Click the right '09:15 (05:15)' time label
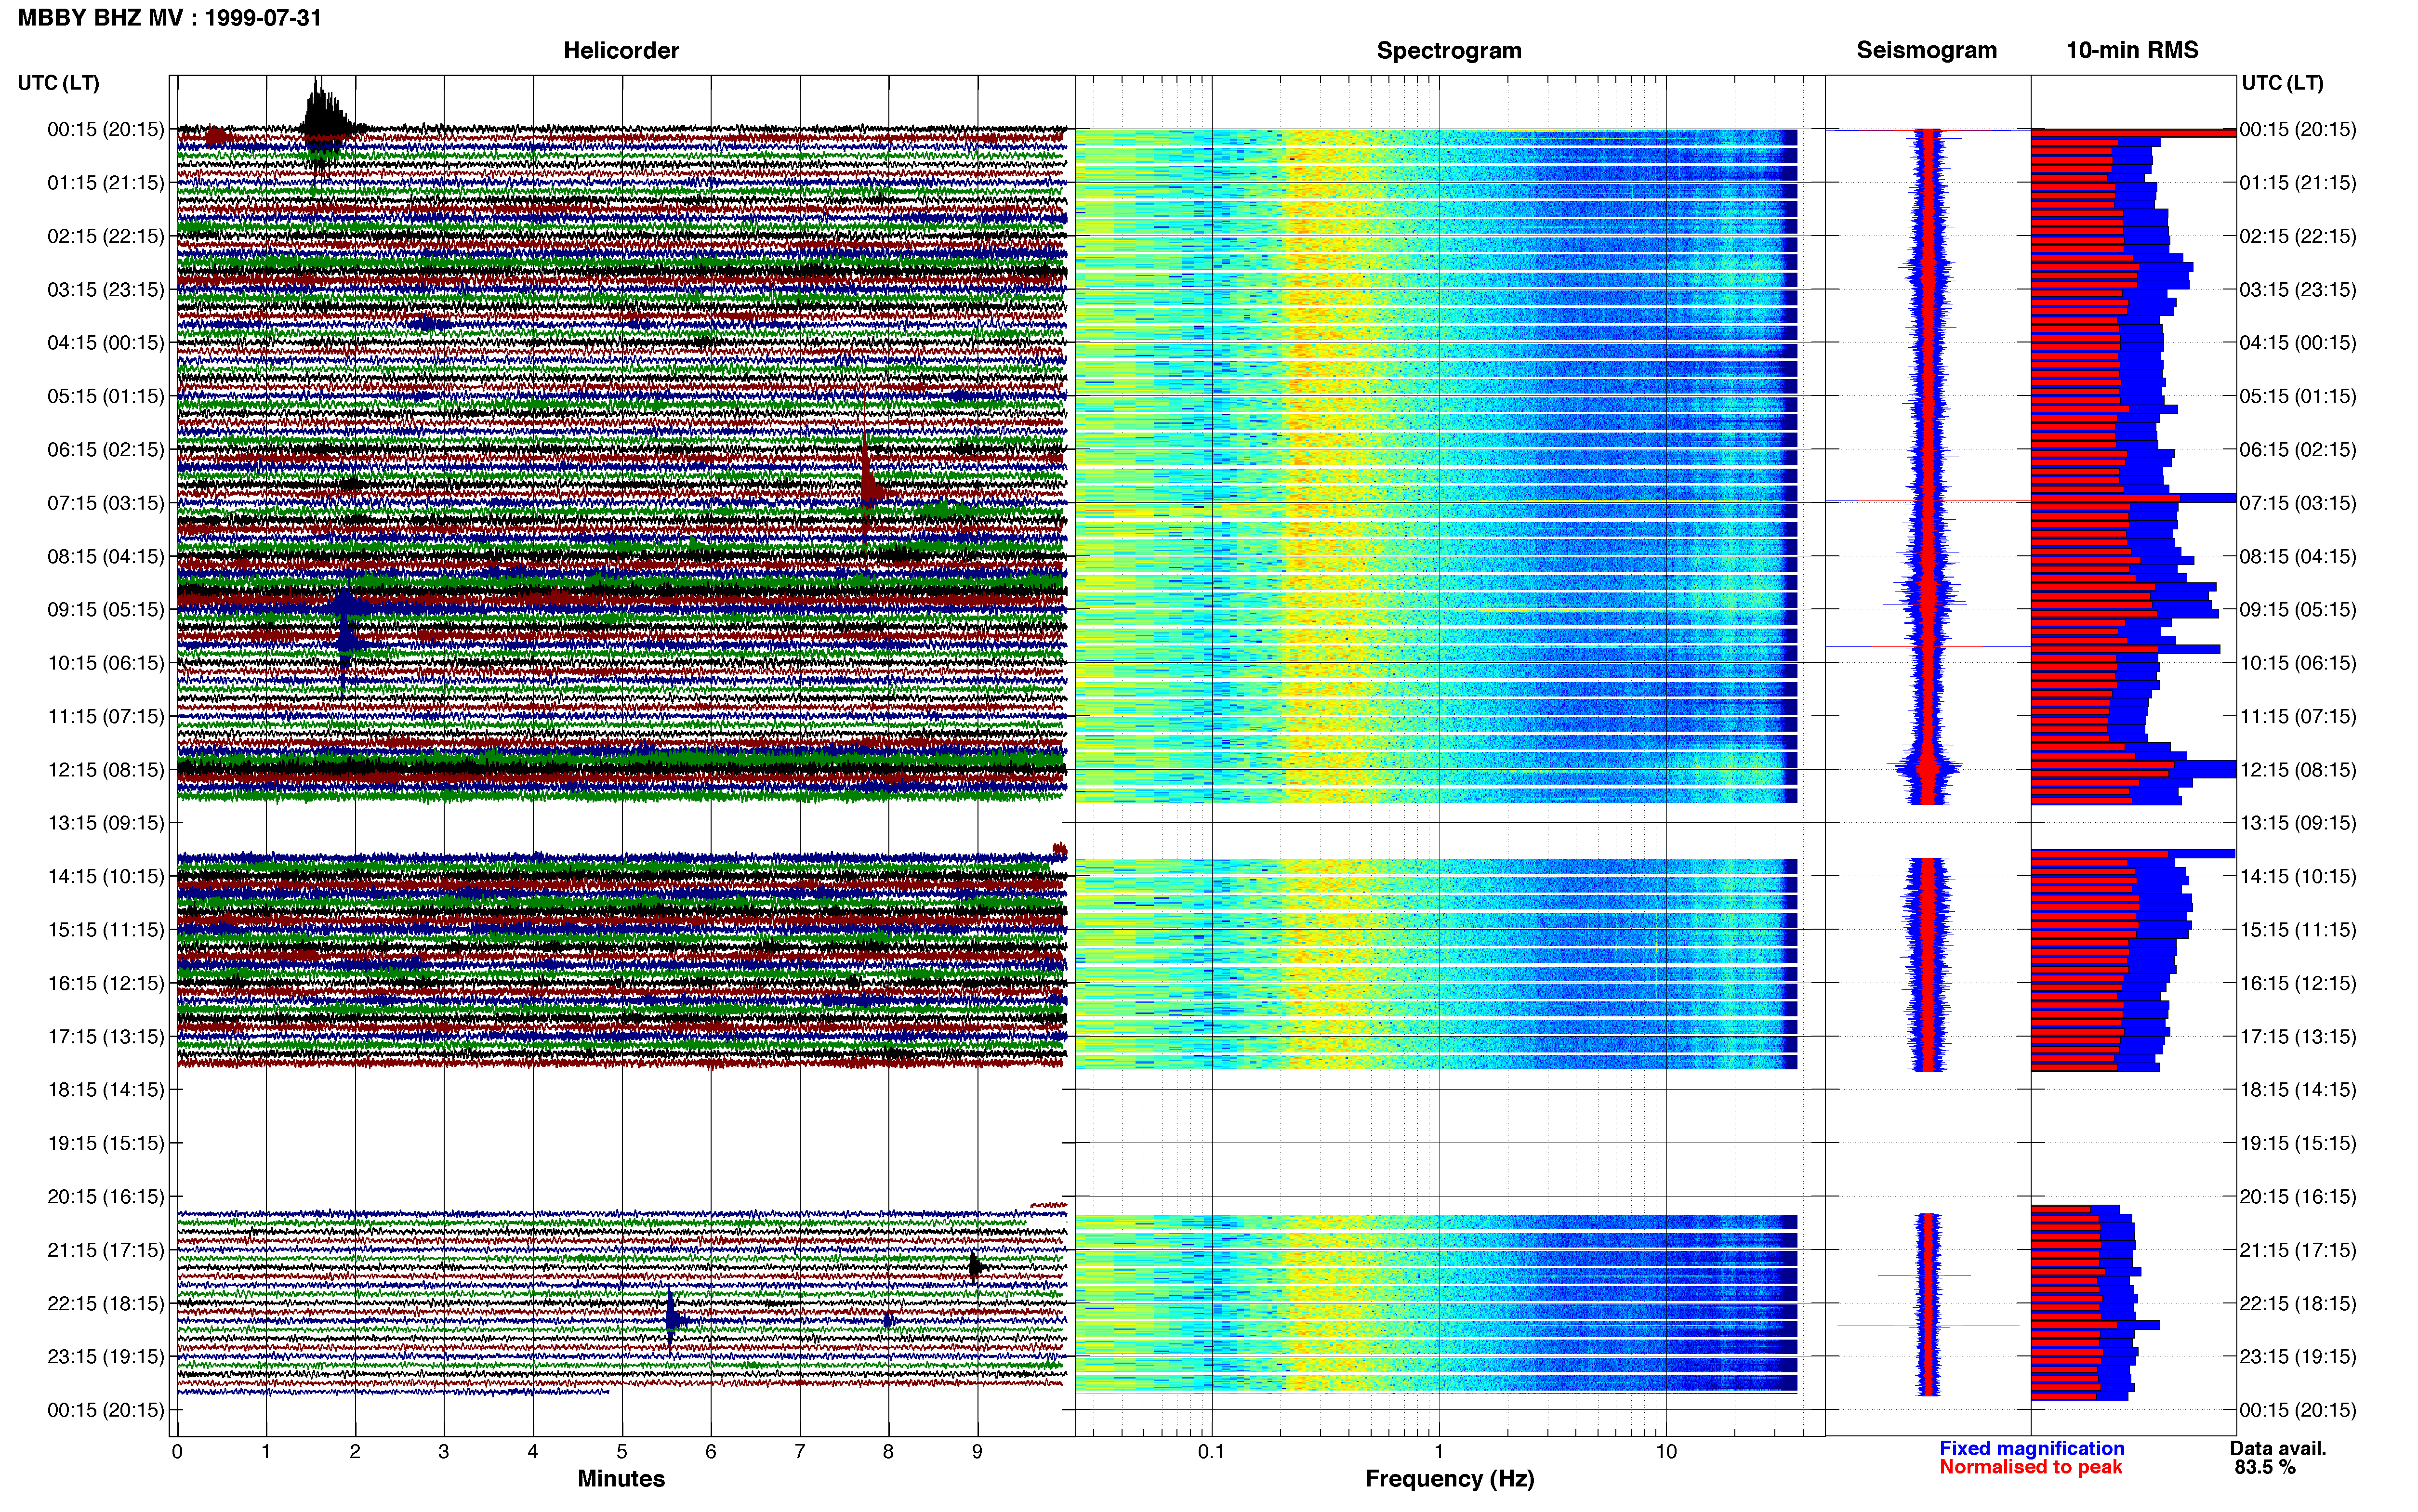The width and height of the screenshot is (2418, 1512). click(x=2298, y=610)
